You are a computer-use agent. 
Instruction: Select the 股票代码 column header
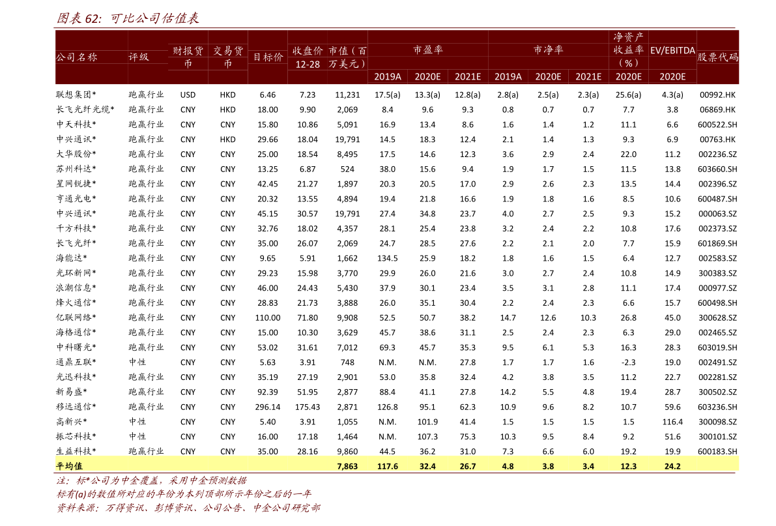(x=718, y=57)
